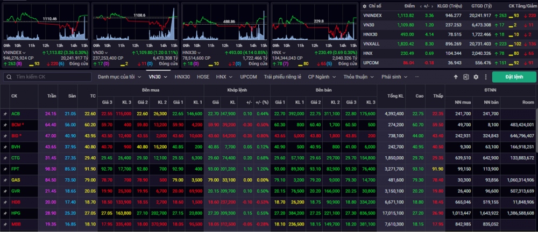This screenshot has width=538, height=232.
Task: Open the ACB stock symbol
Action: [x=15, y=114]
